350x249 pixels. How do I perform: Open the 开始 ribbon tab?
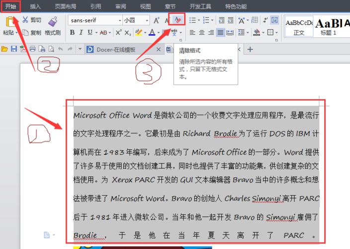[11, 6]
